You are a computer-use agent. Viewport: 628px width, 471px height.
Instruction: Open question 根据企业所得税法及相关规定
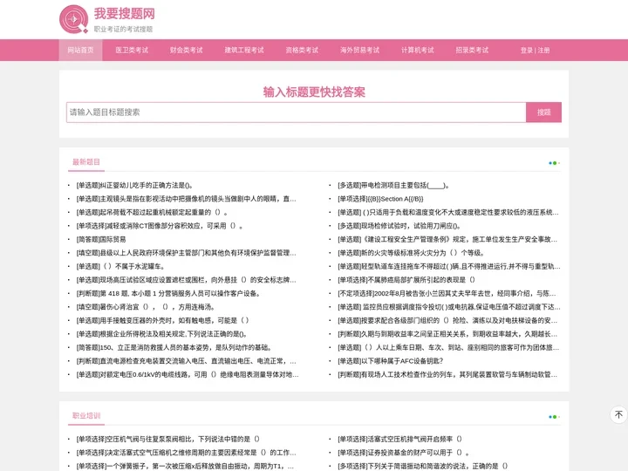click(x=161, y=334)
